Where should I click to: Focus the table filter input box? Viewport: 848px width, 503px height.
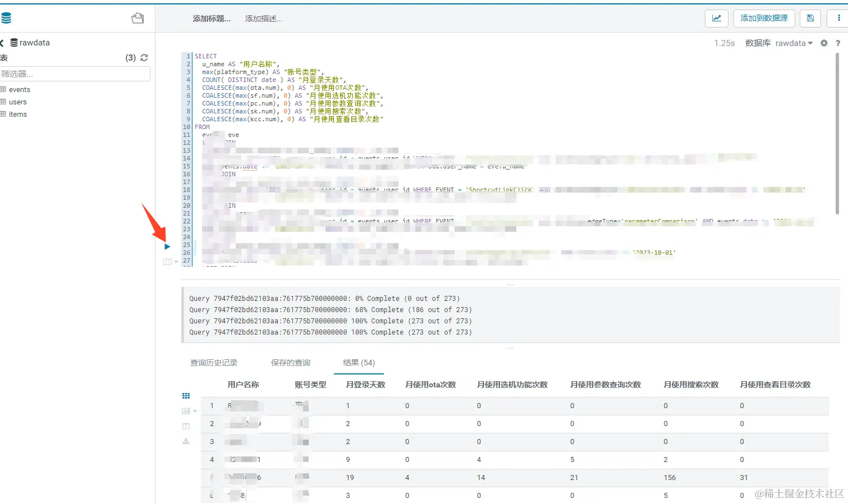pos(75,74)
